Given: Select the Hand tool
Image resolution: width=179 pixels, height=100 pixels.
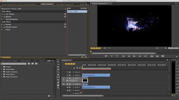Looking at the screenshot, I should pos(58,85).
